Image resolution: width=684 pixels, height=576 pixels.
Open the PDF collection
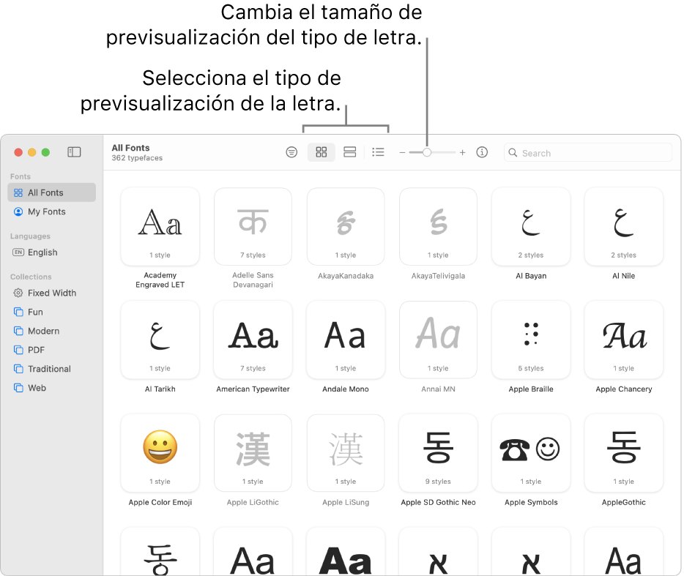[x=51, y=350]
